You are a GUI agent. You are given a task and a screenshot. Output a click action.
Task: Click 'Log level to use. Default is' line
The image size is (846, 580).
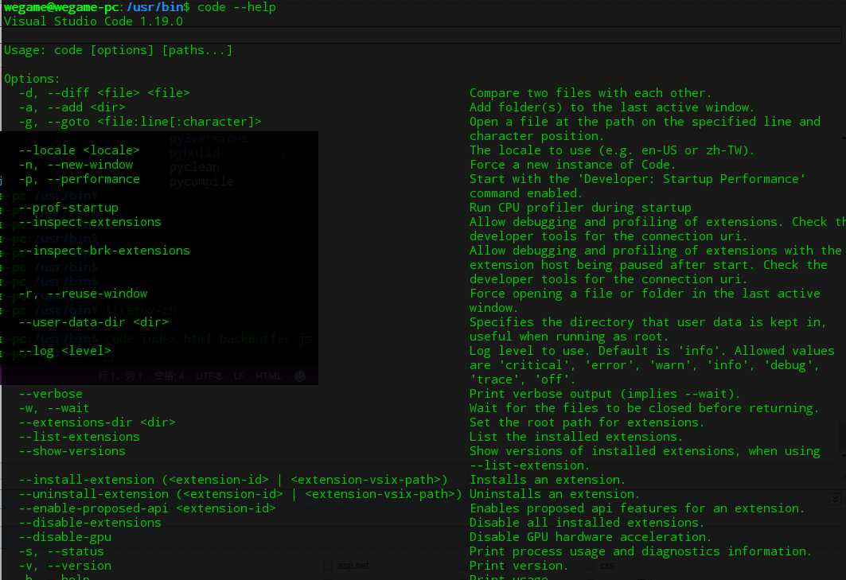(652, 351)
